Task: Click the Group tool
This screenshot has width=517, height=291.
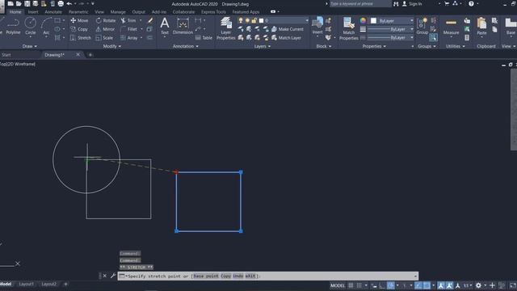Action: pos(422,26)
